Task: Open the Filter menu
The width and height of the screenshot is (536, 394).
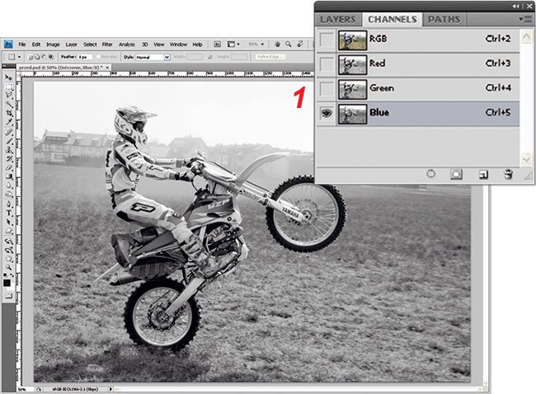Action: coord(107,44)
